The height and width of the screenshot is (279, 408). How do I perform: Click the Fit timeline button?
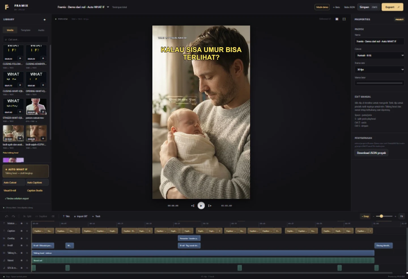pos(401,216)
